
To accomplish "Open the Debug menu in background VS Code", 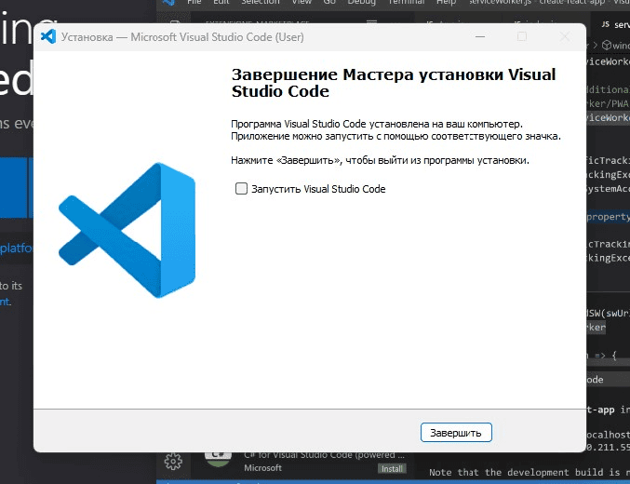I will point(361,3).
